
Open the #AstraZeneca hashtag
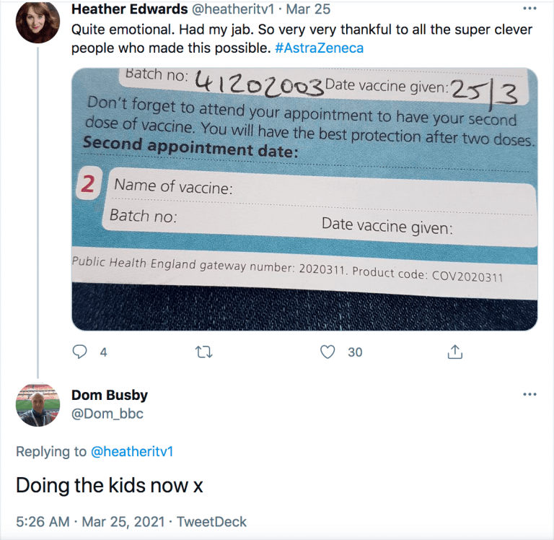tap(319, 48)
